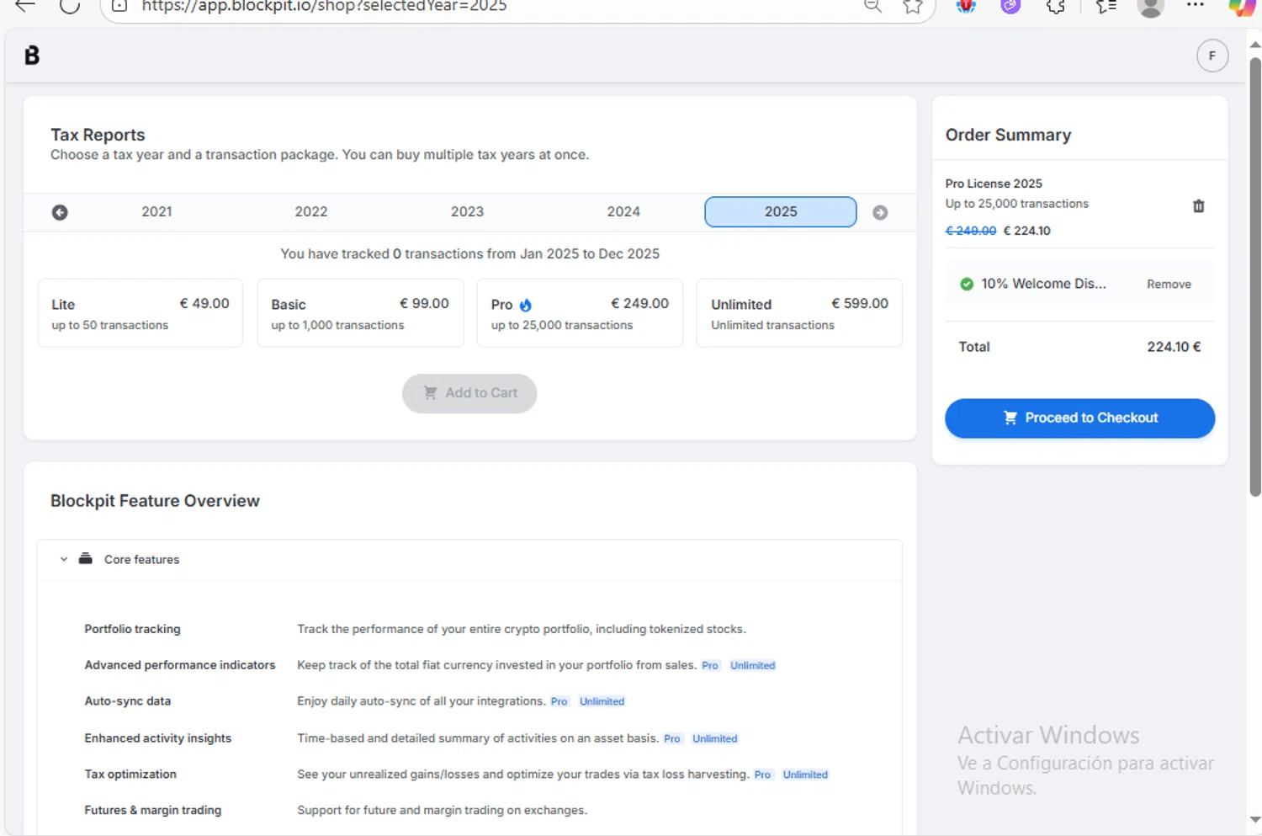Click the green discount applied checkmark
Screen dimensions: 1262x836
coord(967,285)
